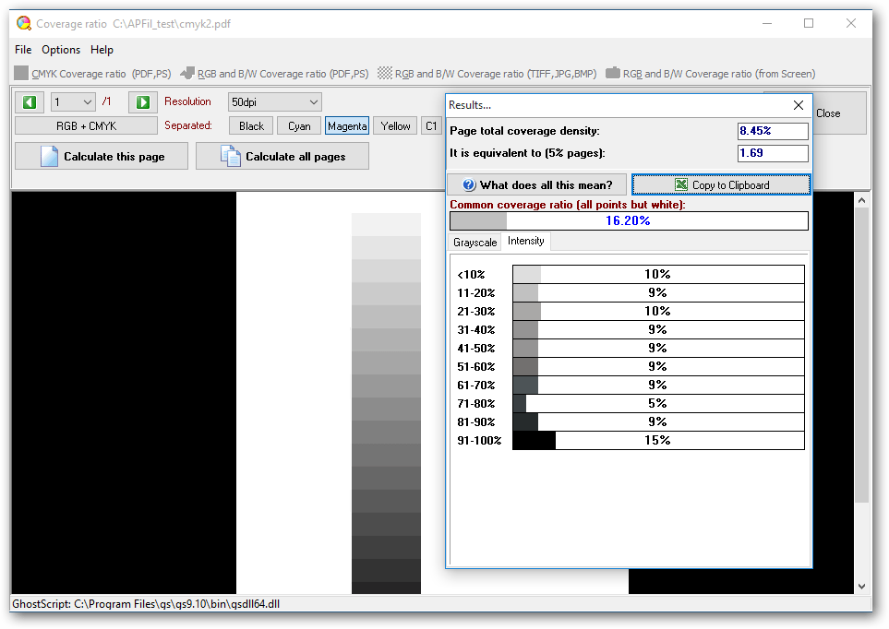This screenshot has width=889, height=629.
Task: Toggle the Yellow separation channel
Action: (395, 125)
